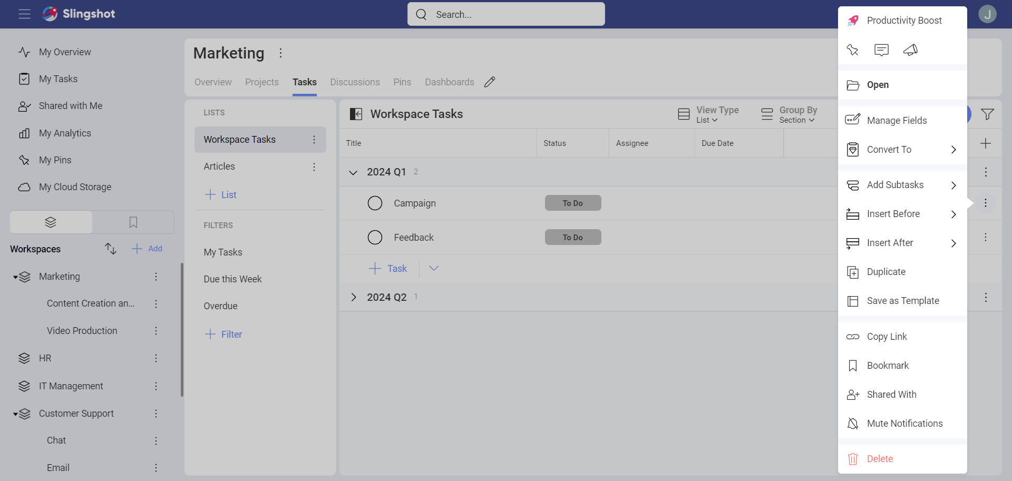
Task: Open the user profile avatar J
Action: pyautogui.click(x=987, y=14)
